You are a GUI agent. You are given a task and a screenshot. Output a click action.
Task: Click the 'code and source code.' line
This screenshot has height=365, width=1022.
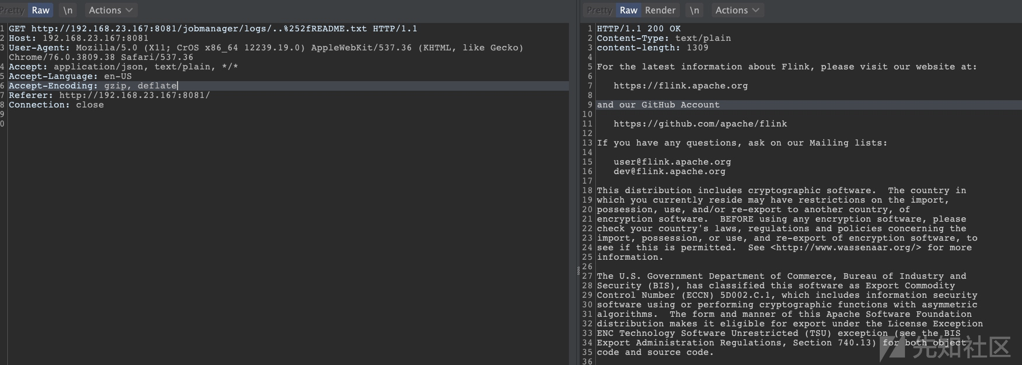[655, 352]
